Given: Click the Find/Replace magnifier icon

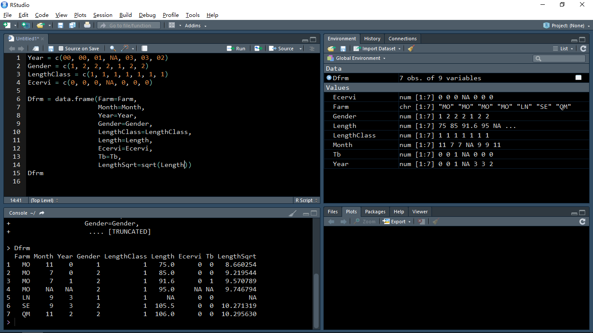Looking at the screenshot, I should [113, 49].
